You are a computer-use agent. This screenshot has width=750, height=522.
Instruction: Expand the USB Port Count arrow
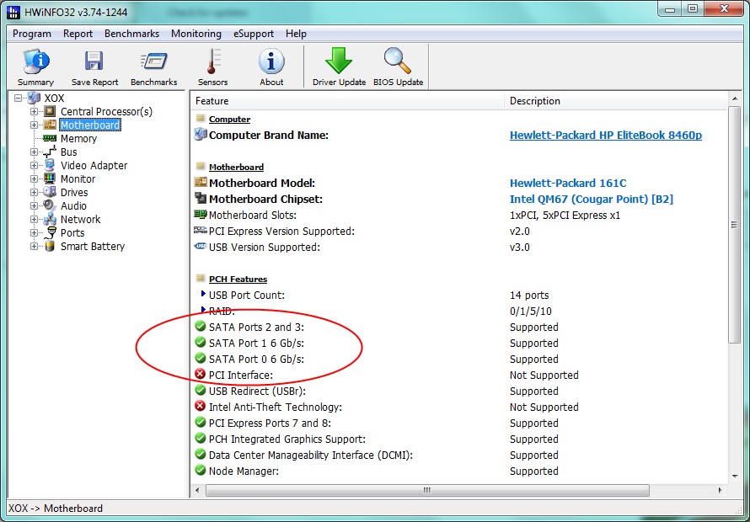[203, 295]
